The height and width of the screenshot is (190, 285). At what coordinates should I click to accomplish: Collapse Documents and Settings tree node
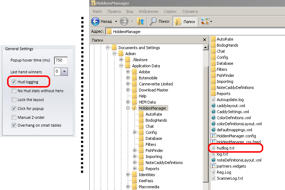[x=107, y=47]
